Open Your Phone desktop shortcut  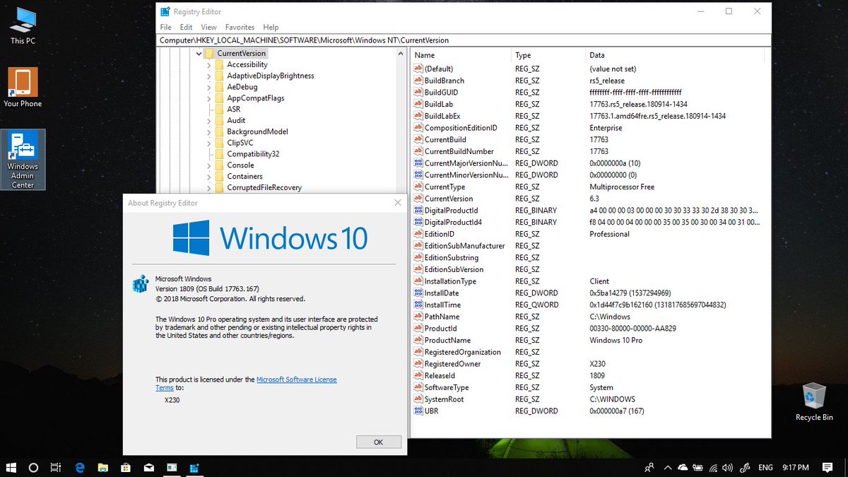pyautogui.click(x=23, y=88)
